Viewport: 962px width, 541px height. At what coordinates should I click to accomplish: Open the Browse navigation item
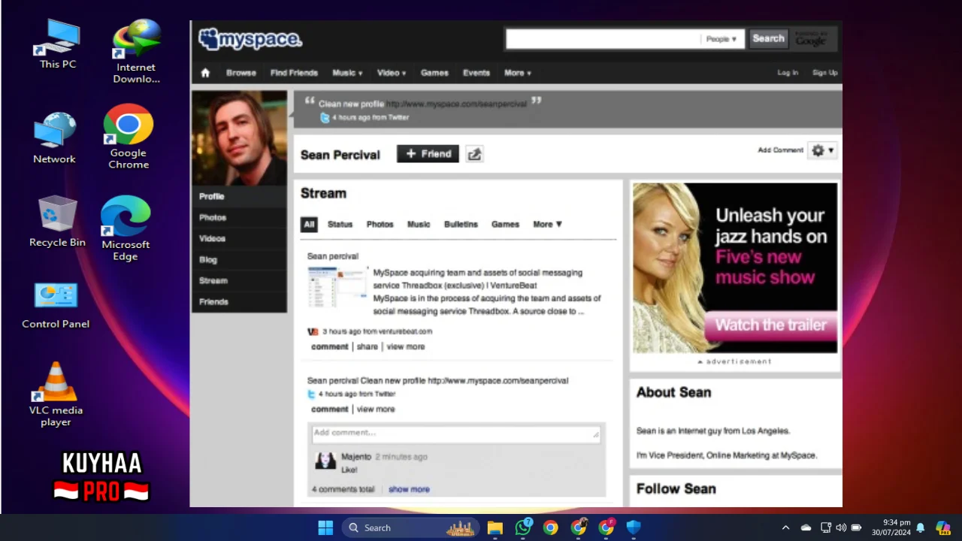point(241,73)
